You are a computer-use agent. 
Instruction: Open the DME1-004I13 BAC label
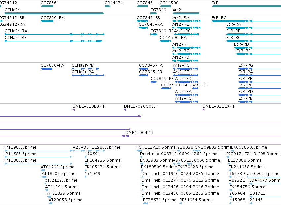pos(139,133)
